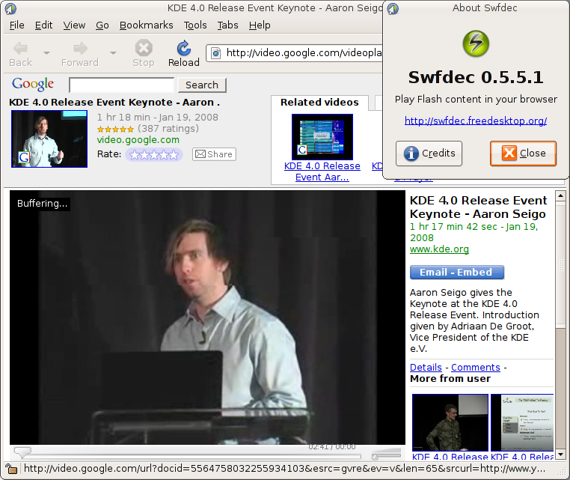This screenshot has width=570, height=480.
Task: Click the video seek bar handle
Action: click(22, 452)
